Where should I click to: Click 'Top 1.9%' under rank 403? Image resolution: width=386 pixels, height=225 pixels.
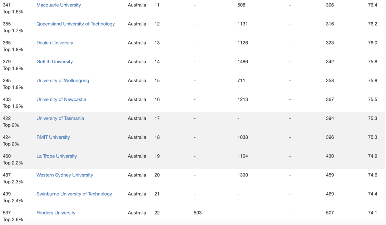[x=13, y=106]
